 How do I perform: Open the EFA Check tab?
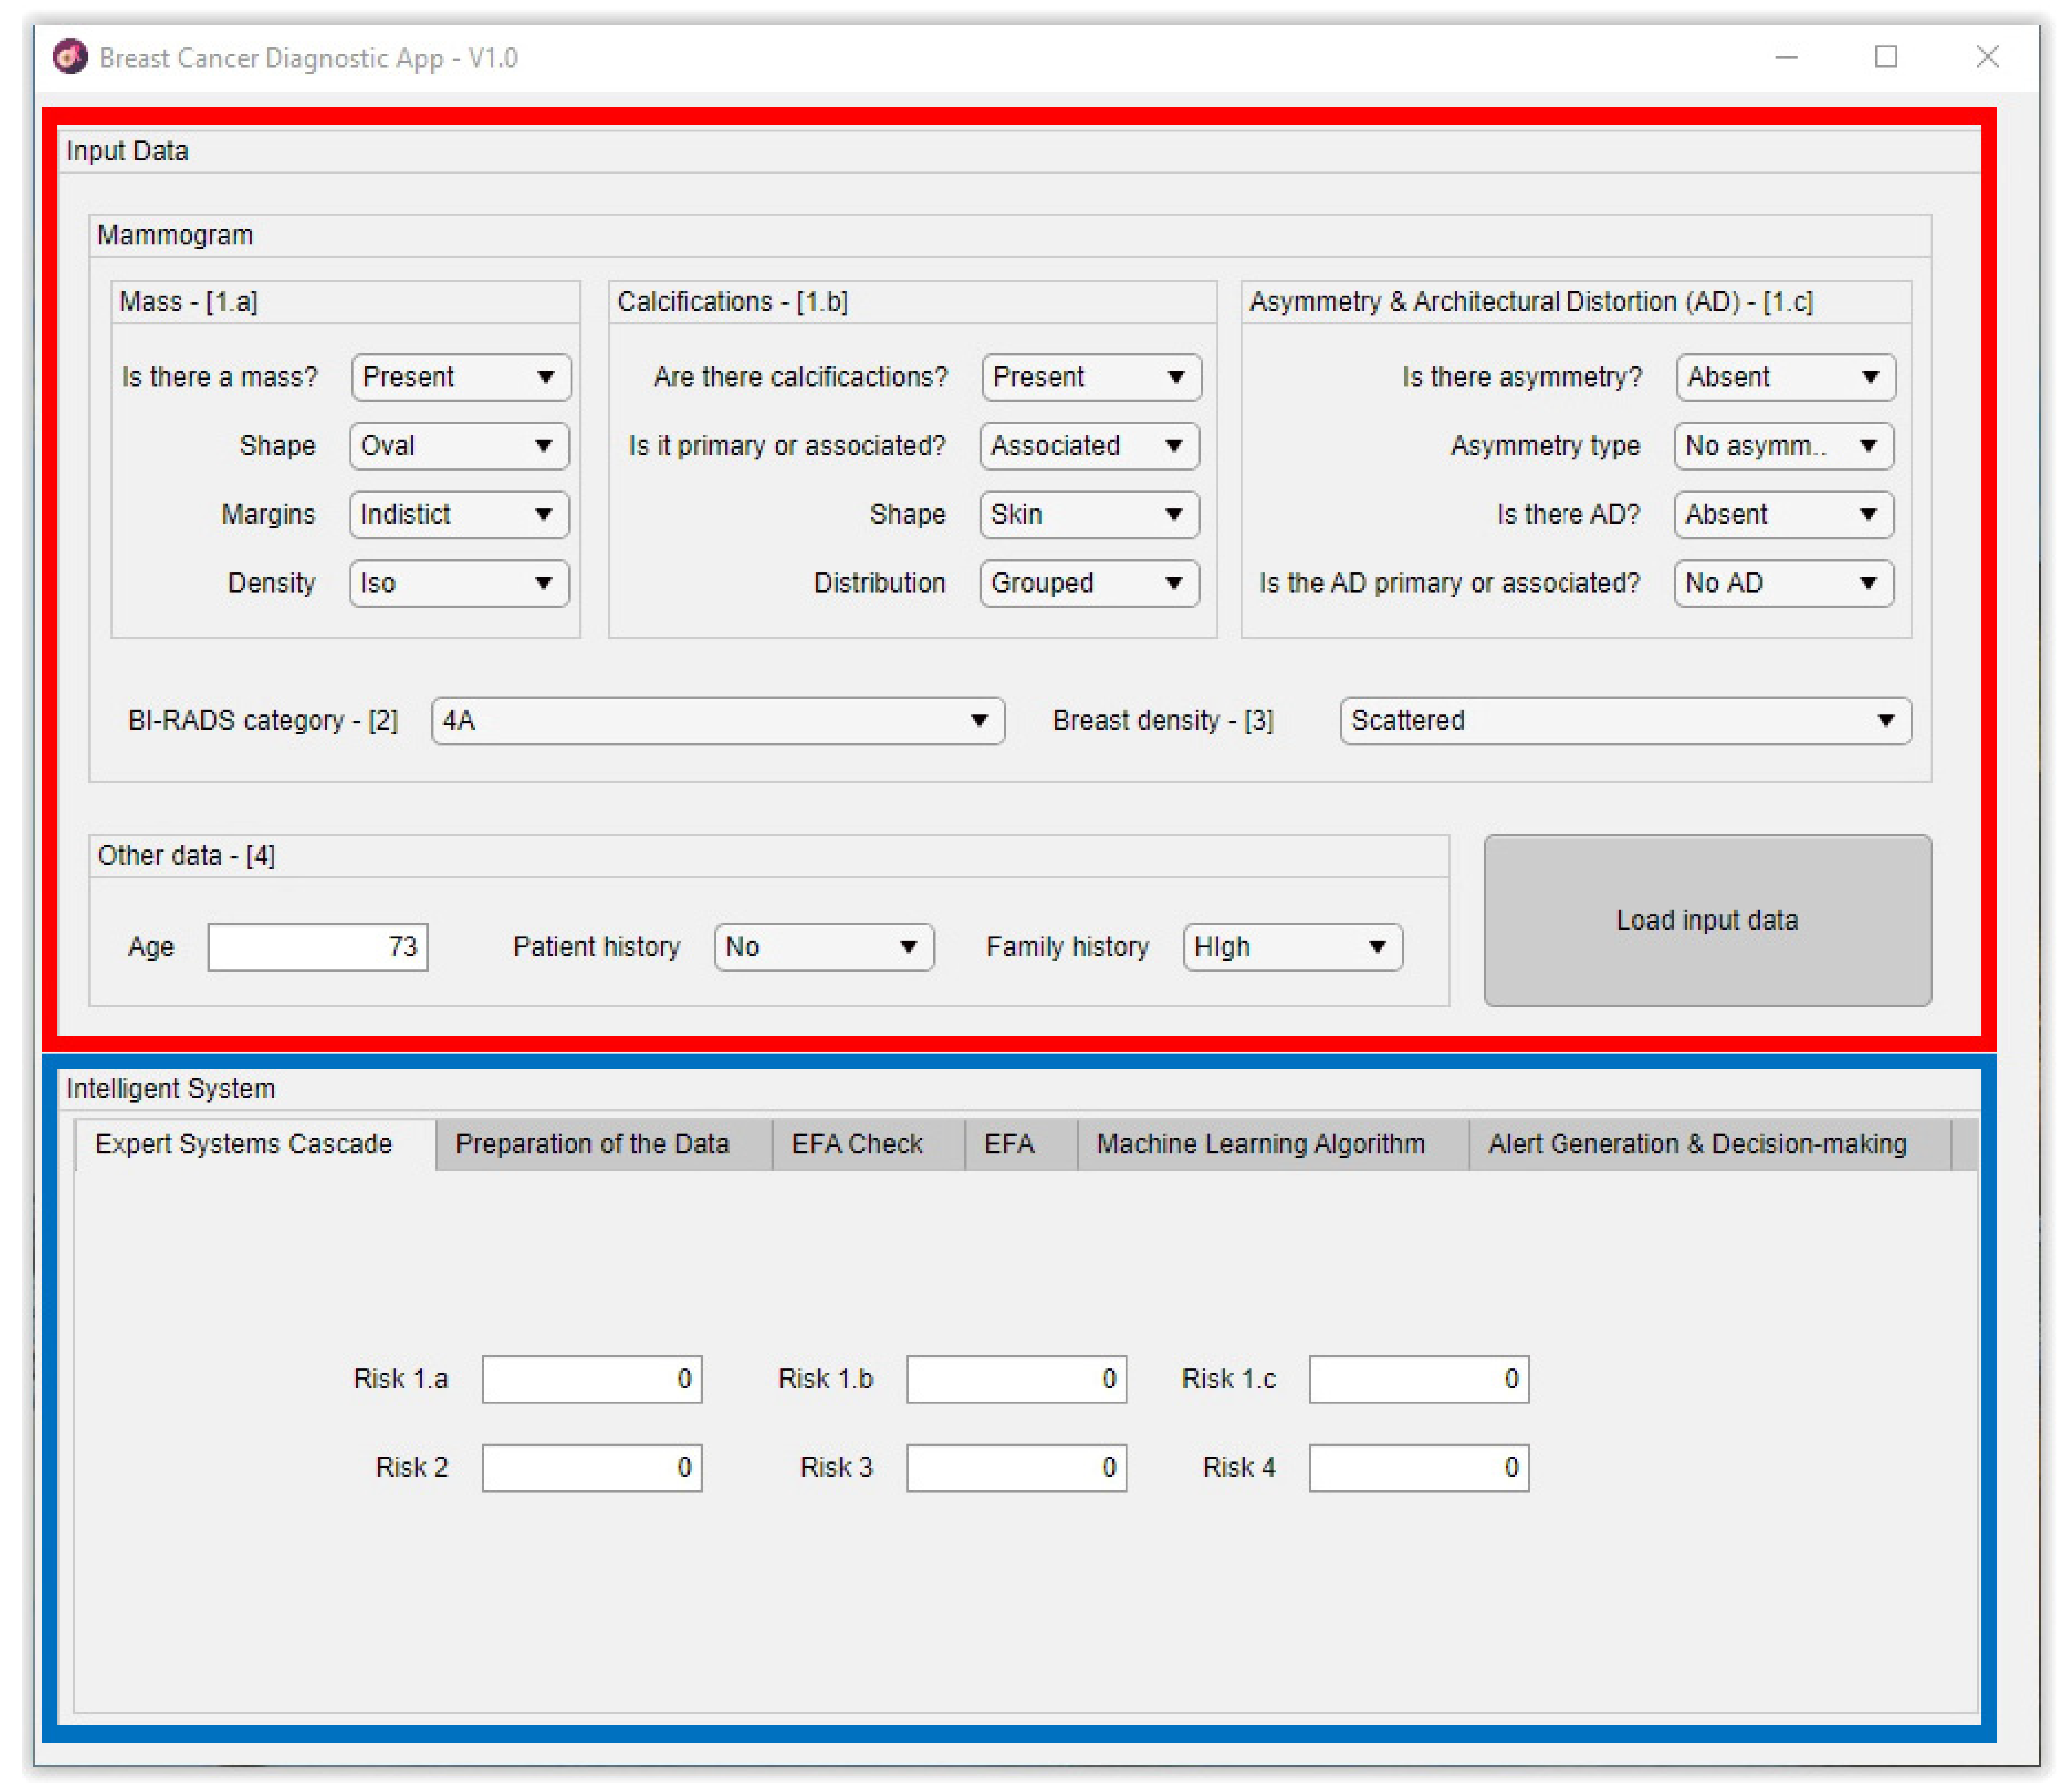(x=857, y=1144)
